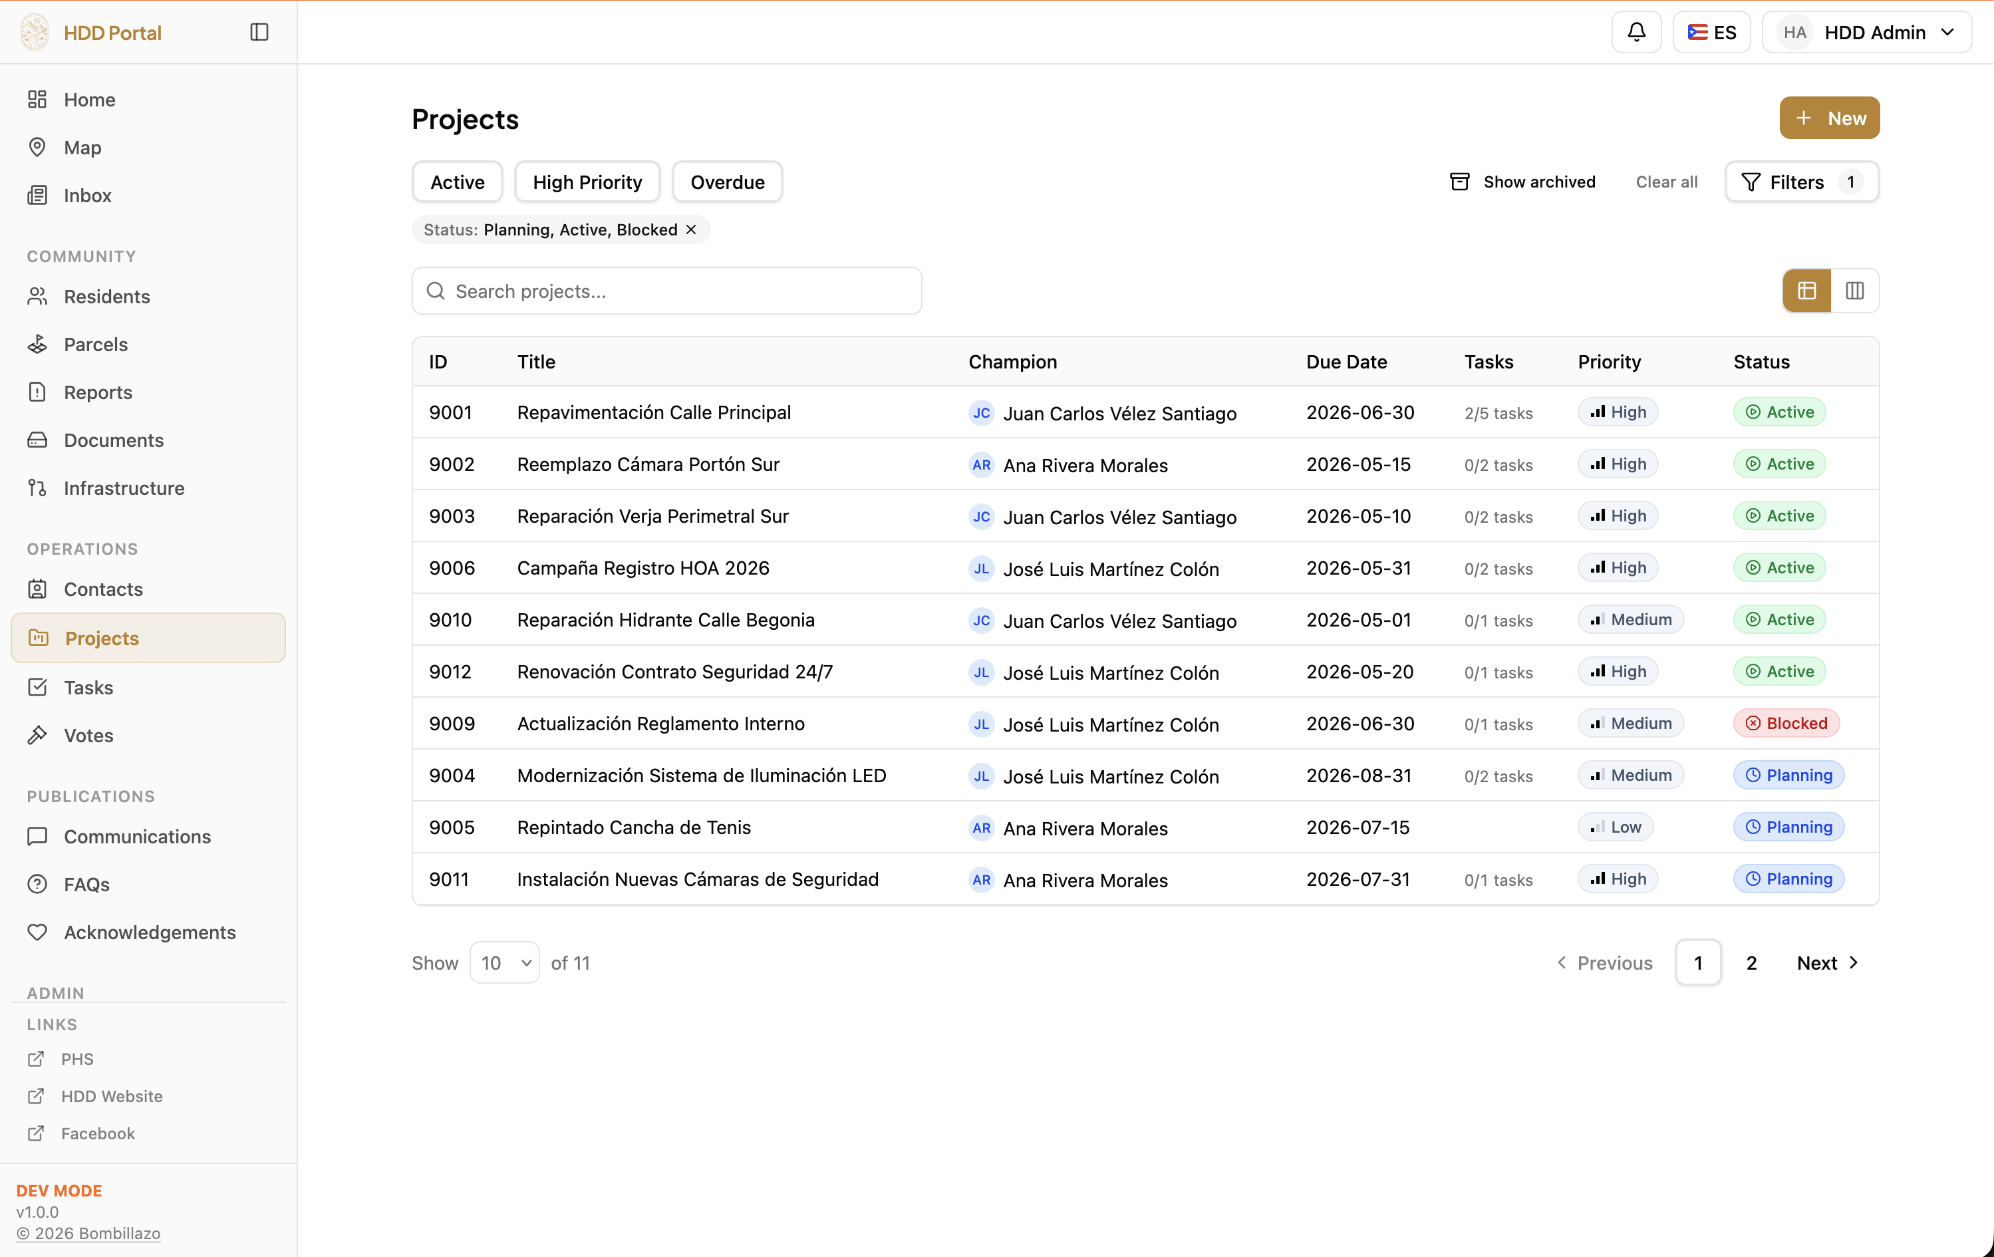Create a New project

point(1829,118)
